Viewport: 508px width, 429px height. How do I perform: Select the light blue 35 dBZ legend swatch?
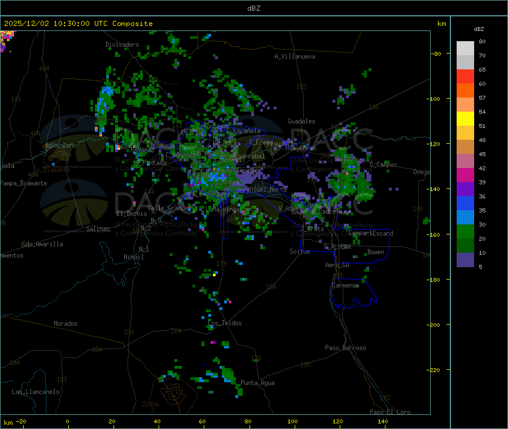465,218
